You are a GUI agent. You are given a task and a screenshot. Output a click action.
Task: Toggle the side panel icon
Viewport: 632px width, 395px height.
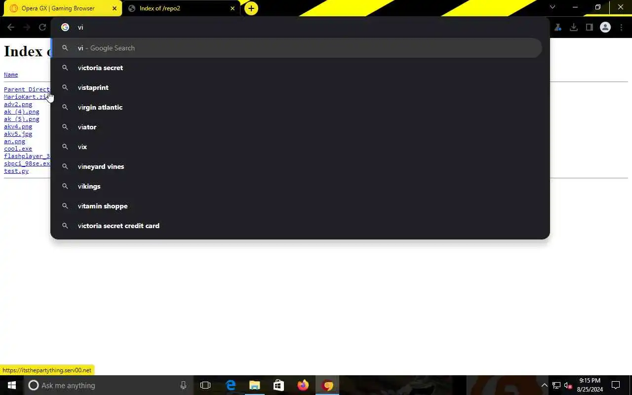(590, 28)
